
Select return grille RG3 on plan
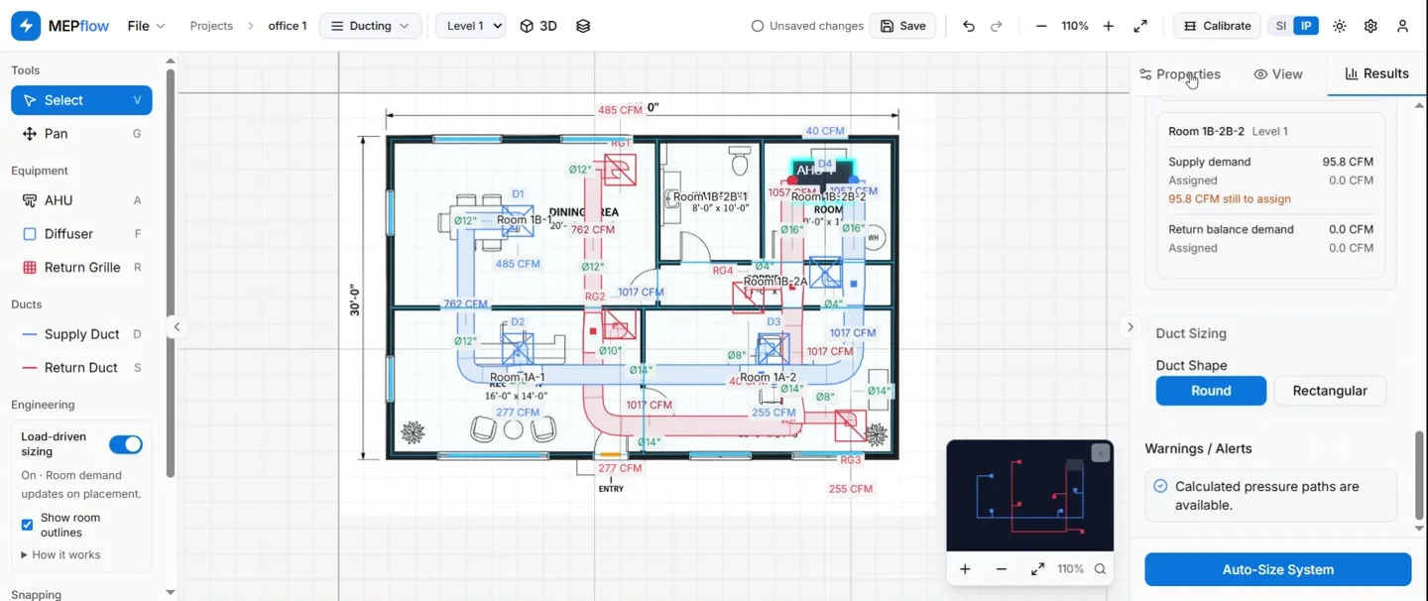pos(849,426)
